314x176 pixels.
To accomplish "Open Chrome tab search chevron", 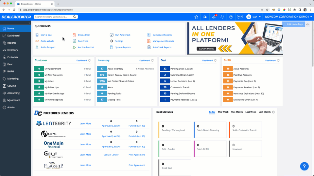I will point(310,4).
